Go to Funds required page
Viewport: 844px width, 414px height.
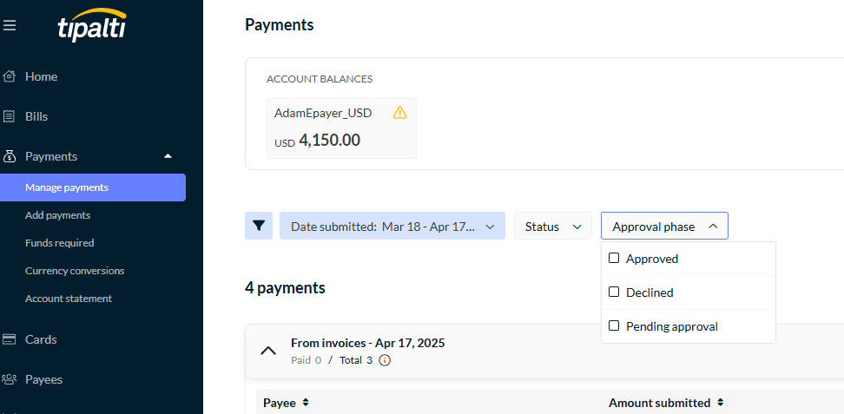[60, 243]
